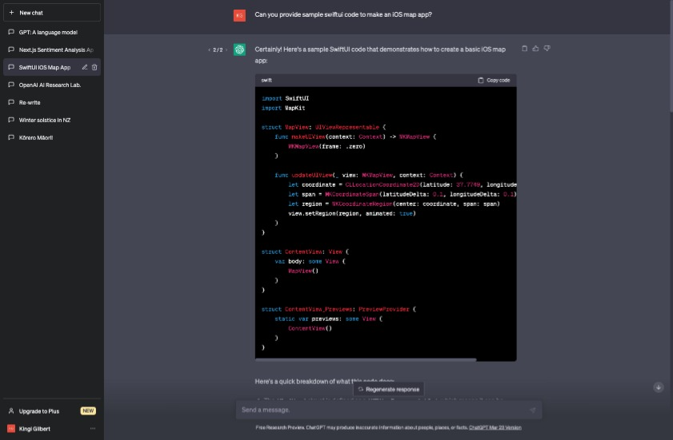Click the 'import MapKit' code line
The height and width of the screenshot is (440, 673).
coord(283,108)
